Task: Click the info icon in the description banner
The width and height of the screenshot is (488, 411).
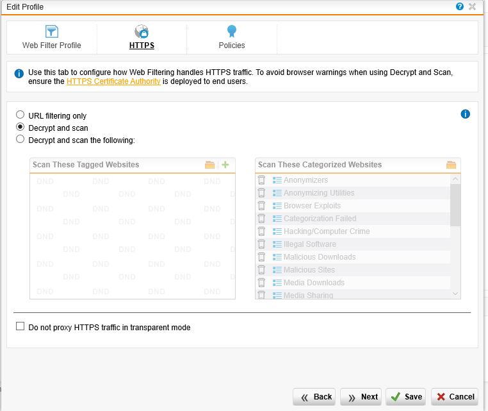Action: coord(19,74)
